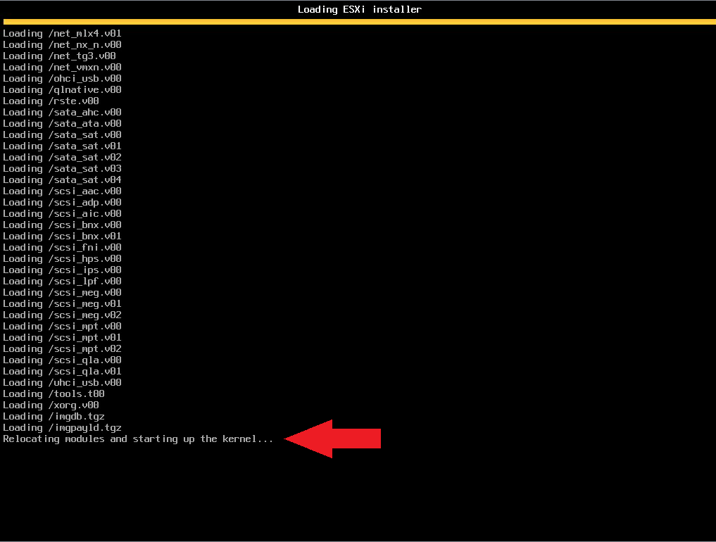Select the line 'Loading /sata_ata.v00'
Screen dimensions: 716x542
click(x=62, y=123)
